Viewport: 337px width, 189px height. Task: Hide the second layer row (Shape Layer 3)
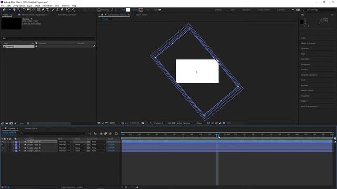pyautogui.click(x=2, y=145)
